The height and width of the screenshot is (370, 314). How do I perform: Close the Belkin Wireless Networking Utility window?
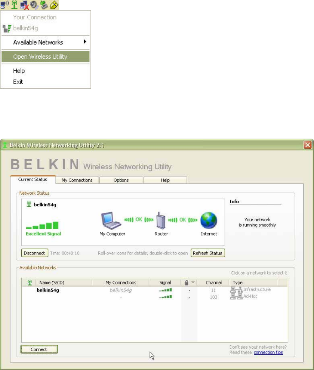click(308, 145)
